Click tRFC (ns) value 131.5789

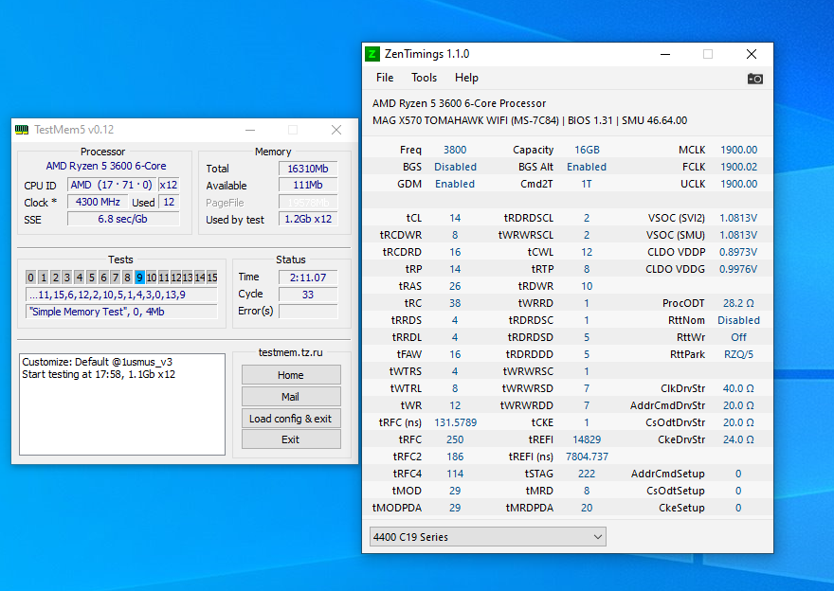pos(455,422)
